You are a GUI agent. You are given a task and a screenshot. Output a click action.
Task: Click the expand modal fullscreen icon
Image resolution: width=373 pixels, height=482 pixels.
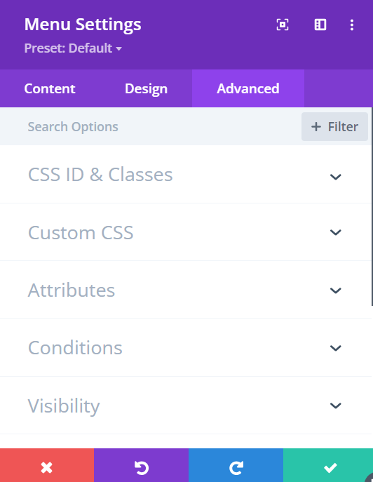point(283,25)
